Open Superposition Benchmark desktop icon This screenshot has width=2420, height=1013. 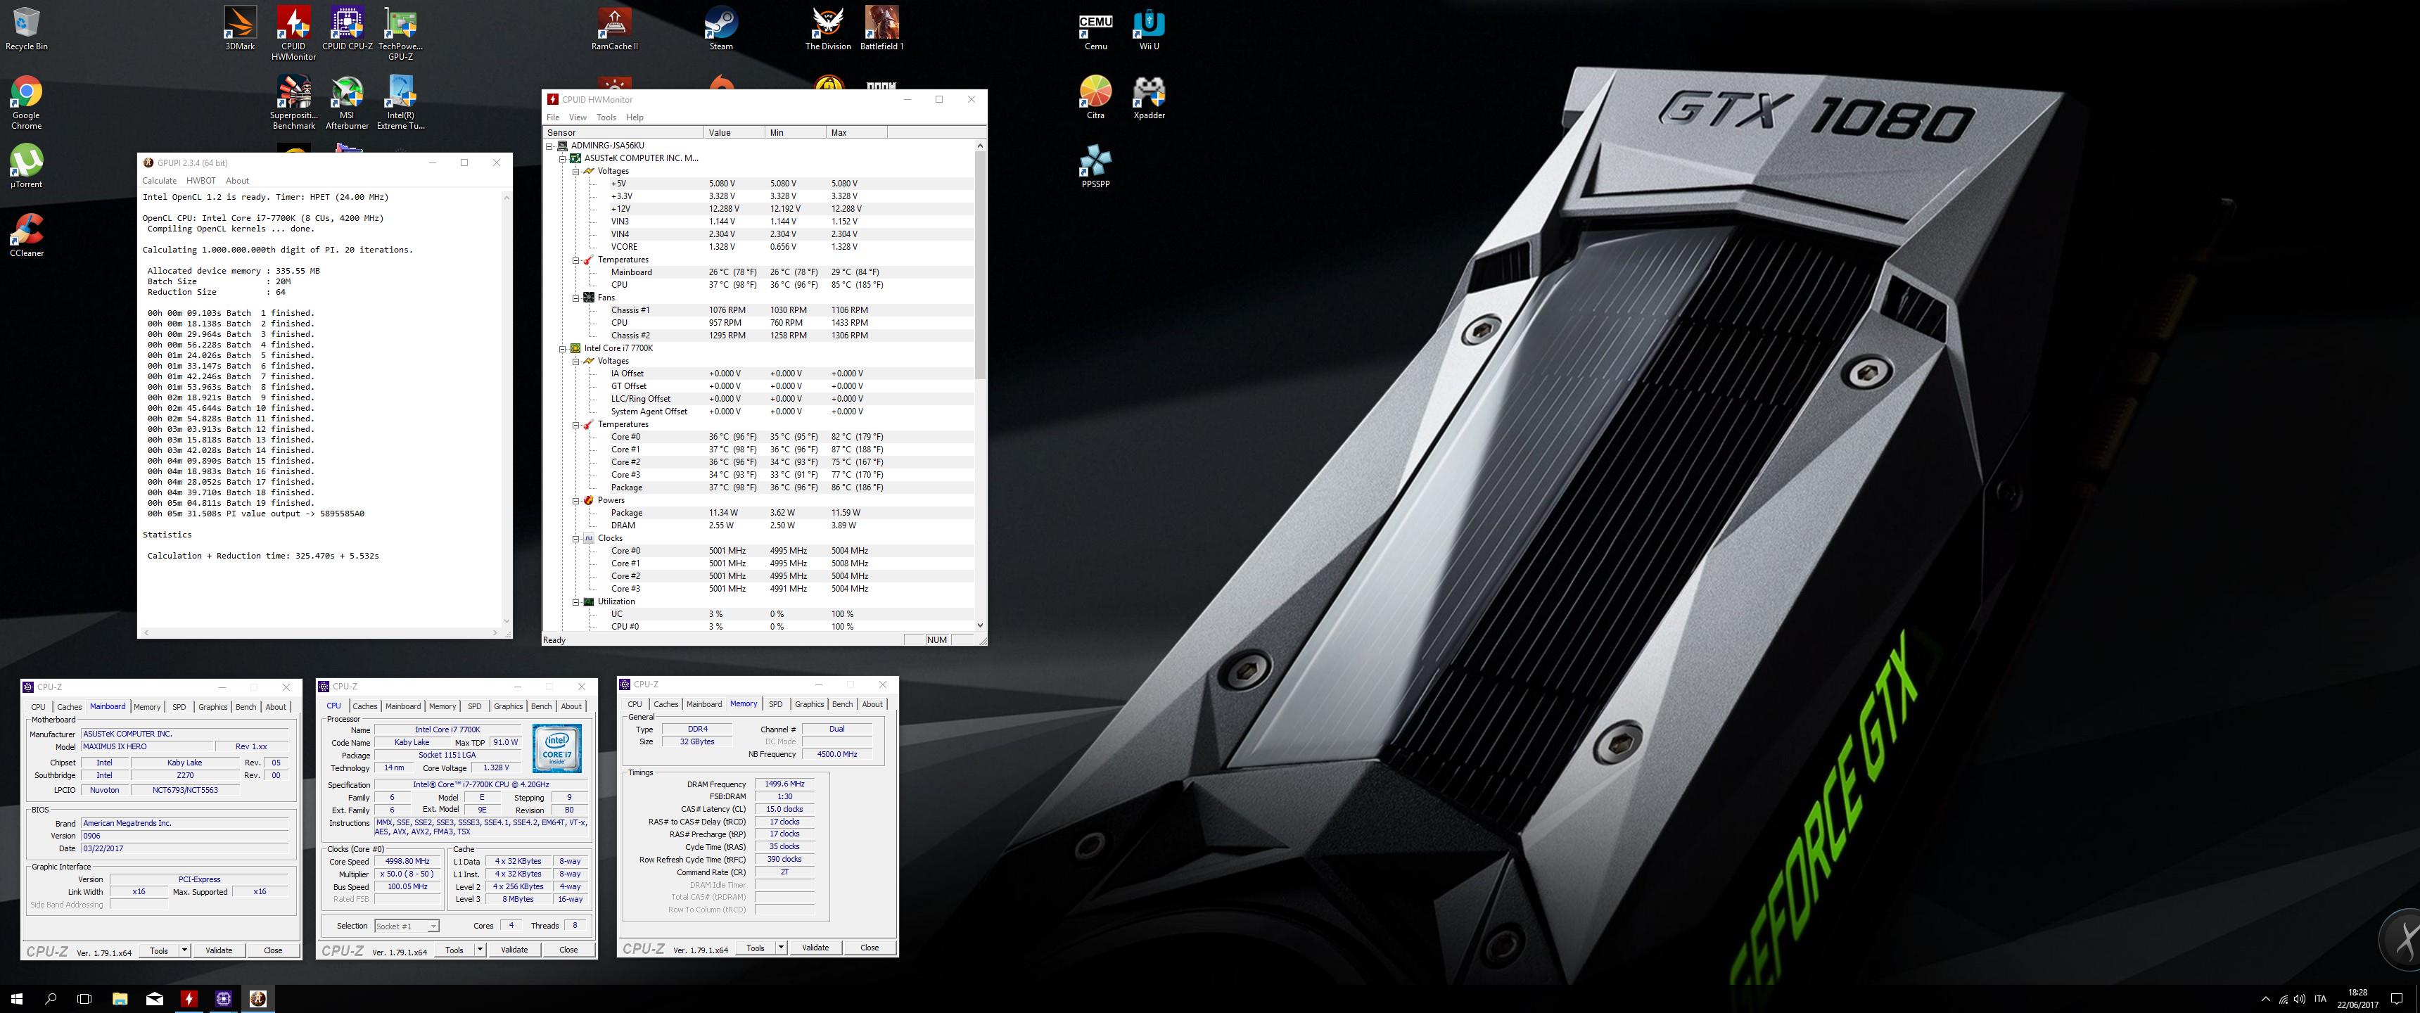[x=293, y=103]
